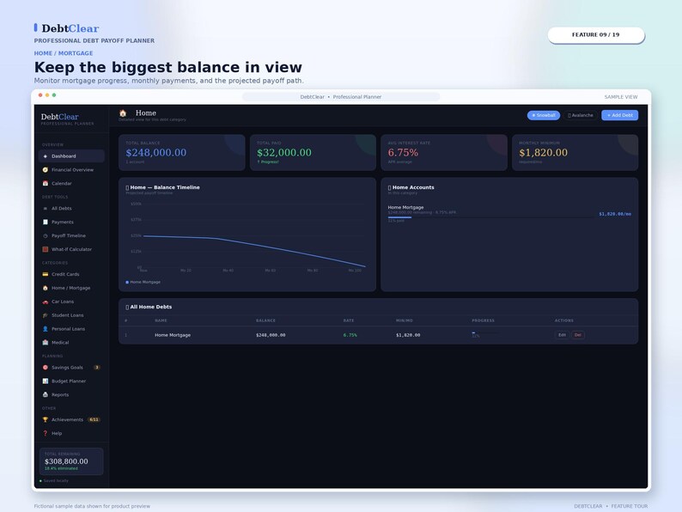Click the Home Mortgage progress bar in accounts

(x=491, y=217)
